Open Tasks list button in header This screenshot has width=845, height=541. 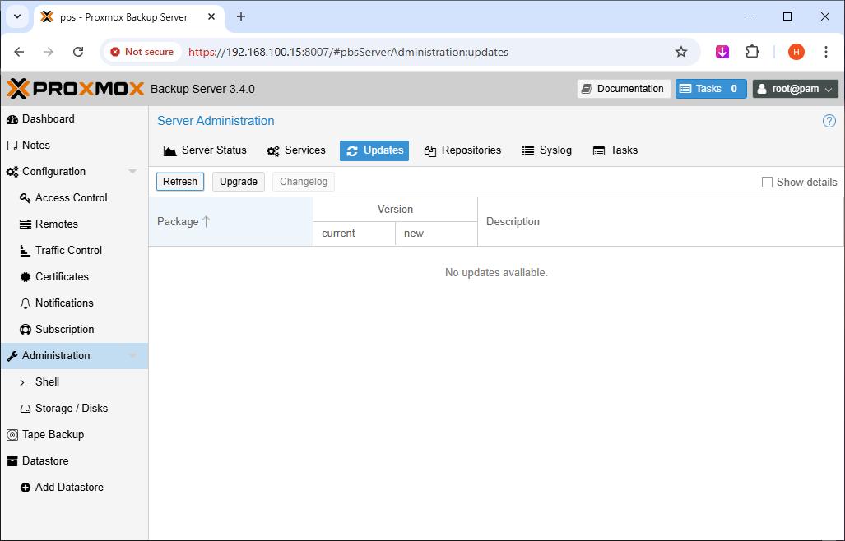click(711, 89)
